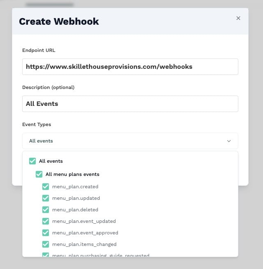Uncheck menu_plan.updated checkbox
Viewport: 263px width, 269px height.
(x=46, y=198)
